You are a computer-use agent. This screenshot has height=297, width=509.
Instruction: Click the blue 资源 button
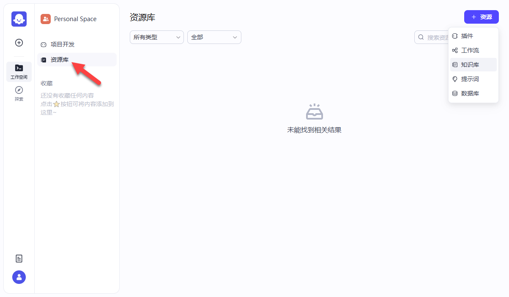481,17
